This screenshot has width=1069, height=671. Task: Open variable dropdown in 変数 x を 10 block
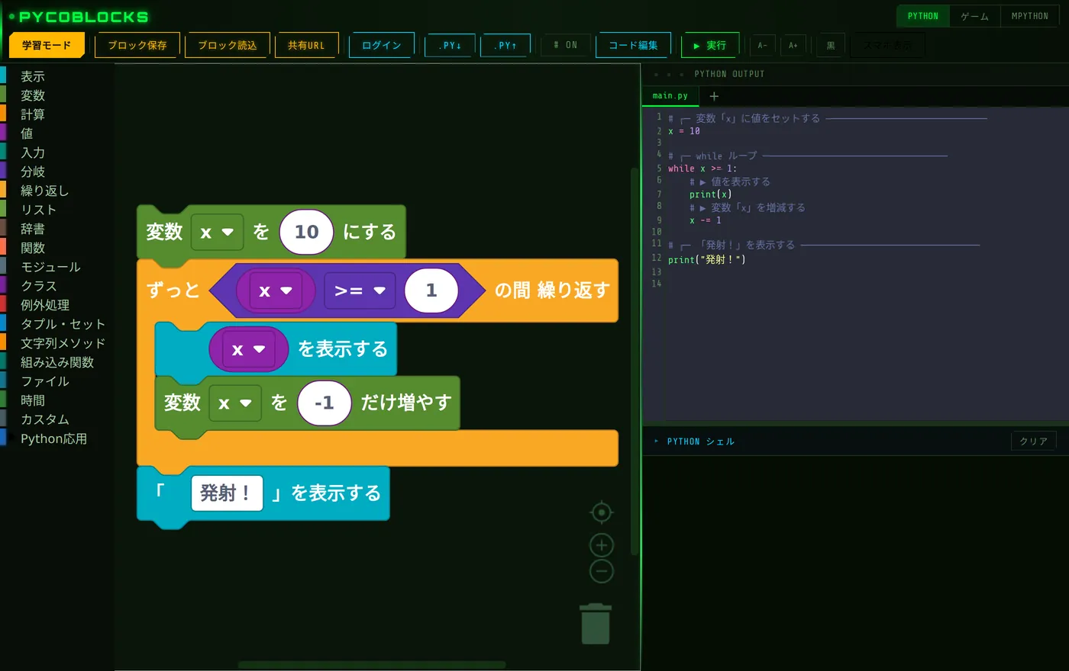tap(217, 232)
